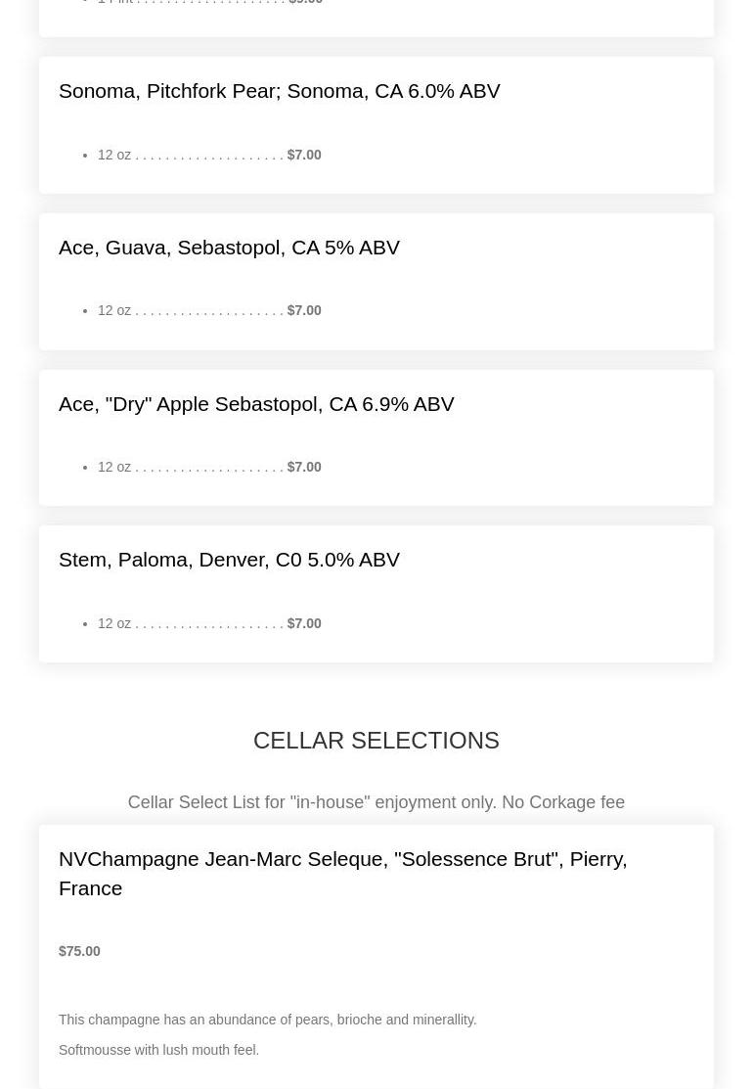Click the champagne pears and brioche description line
Screen dimensions: 753x1089
pyautogui.click(x=268, y=1020)
